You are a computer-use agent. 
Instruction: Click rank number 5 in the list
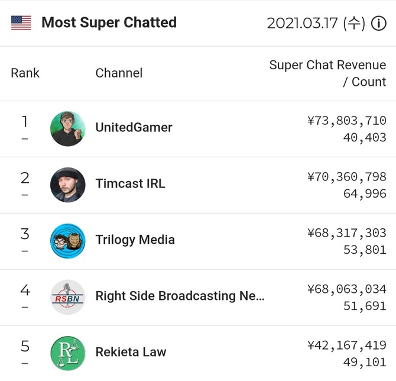[25, 346]
